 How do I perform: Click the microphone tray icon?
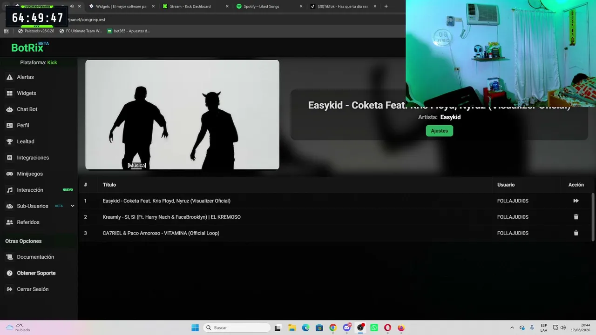tap(532, 328)
